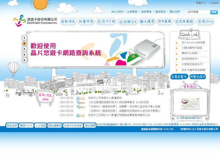220x165 pixels.
Task: Open news 《台北捷運路線圖悠遊卡》
Action: tap(119, 102)
